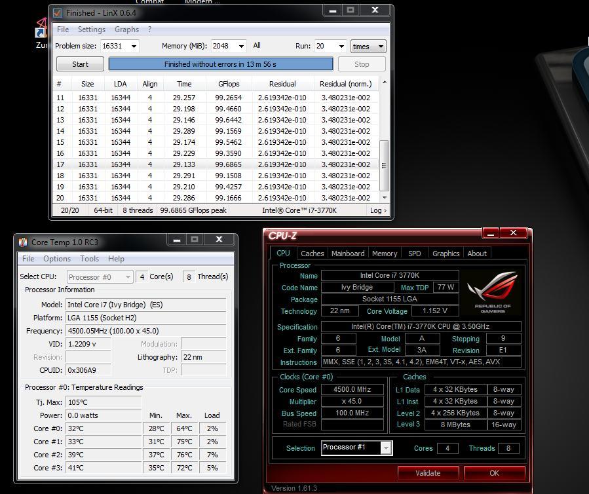The image size is (589, 494).
Task: Open the times unit dropdown in LinX
Action: pyautogui.click(x=368, y=47)
